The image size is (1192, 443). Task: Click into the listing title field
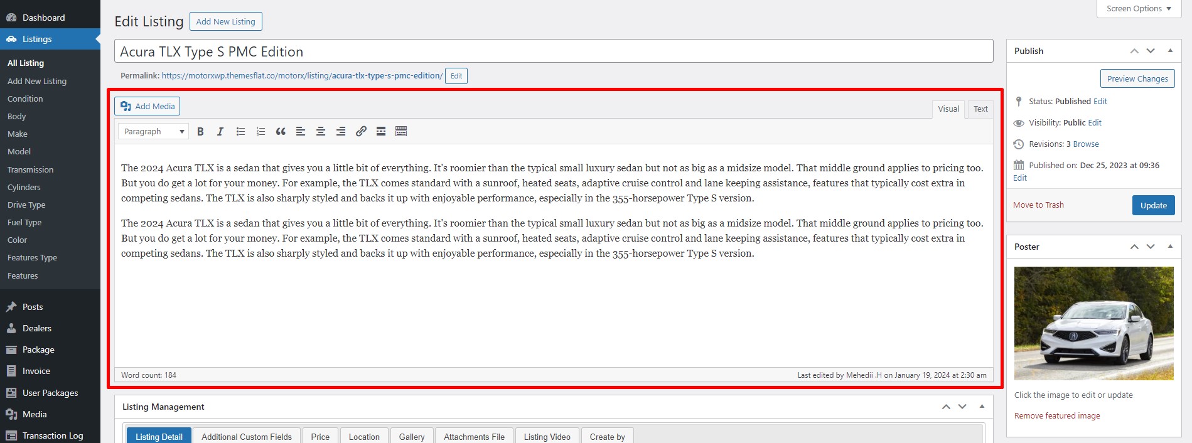pyautogui.click(x=554, y=51)
